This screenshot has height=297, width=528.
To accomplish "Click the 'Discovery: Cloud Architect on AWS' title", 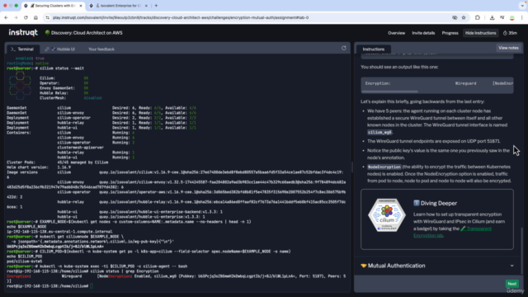I will click(x=86, y=33).
